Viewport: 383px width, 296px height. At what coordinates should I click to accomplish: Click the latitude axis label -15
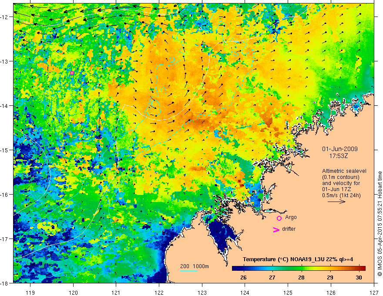[5, 150]
